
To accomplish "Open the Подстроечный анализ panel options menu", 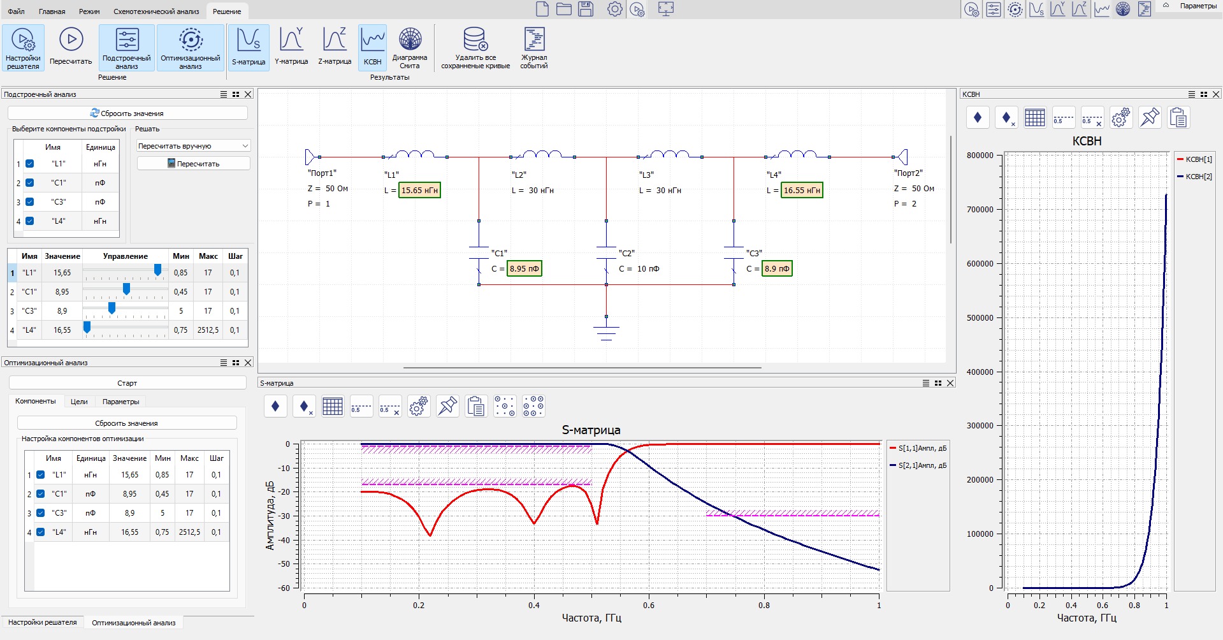I will (x=224, y=94).
